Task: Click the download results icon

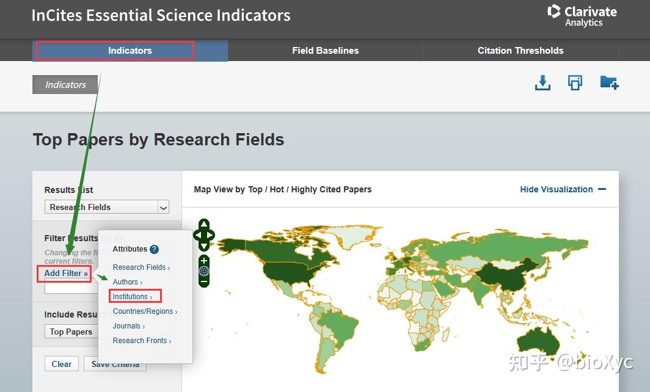Action: pyautogui.click(x=542, y=82)
